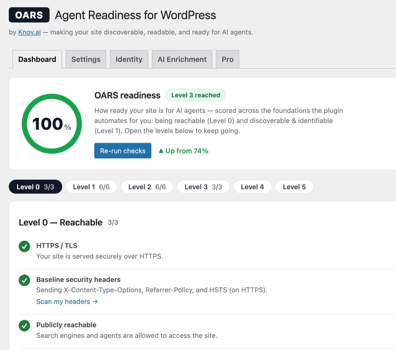Viewport: 396px width, 350px height.
Task: Click the OARS logo badge
Action: click(29, 15)
